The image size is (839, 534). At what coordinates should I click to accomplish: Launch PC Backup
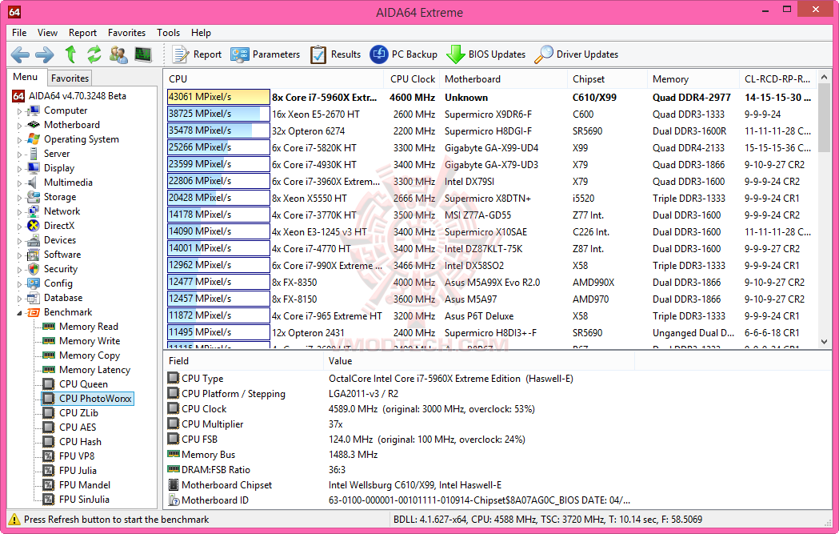403,54
